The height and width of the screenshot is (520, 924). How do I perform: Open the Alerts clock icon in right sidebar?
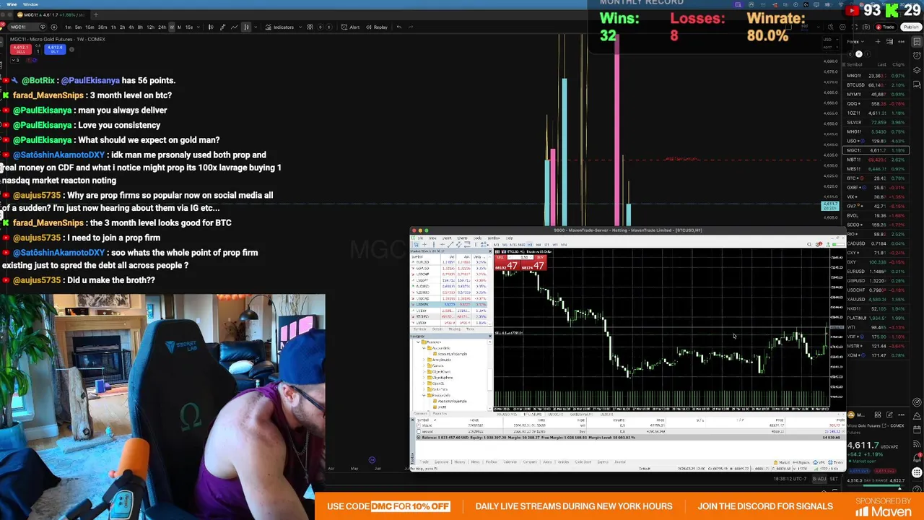click(917, 56)
